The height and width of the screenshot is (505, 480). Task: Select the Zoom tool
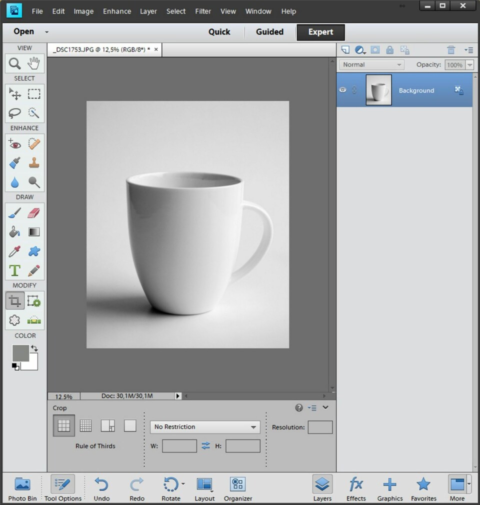coord(15,63)
